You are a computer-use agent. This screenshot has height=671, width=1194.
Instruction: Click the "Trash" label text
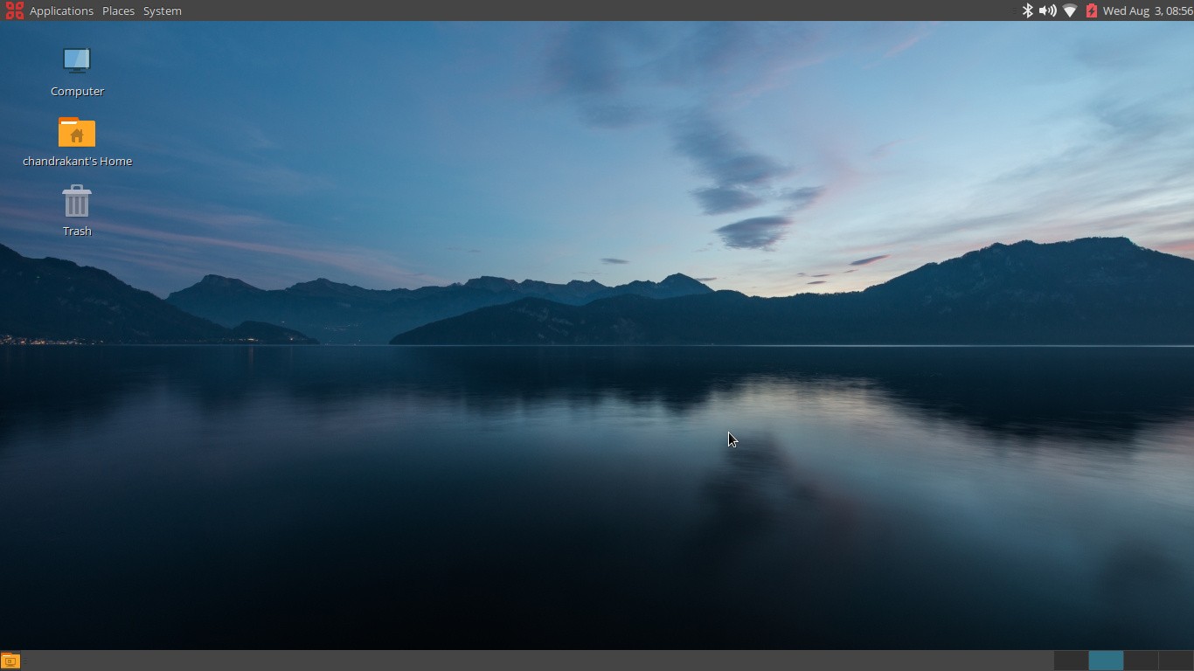(77, 231)
